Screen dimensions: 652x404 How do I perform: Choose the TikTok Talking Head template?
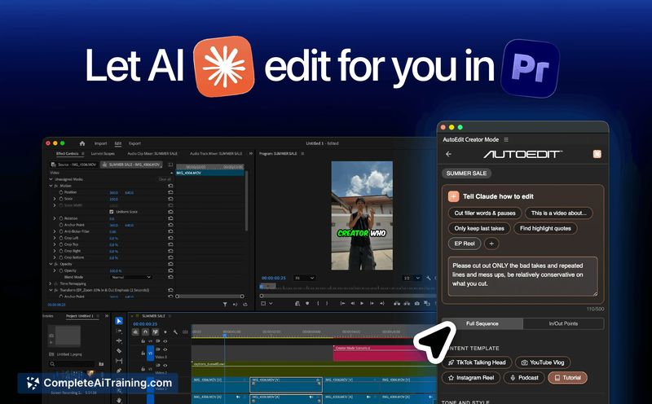pyautogui.click(x=477, y=362)
